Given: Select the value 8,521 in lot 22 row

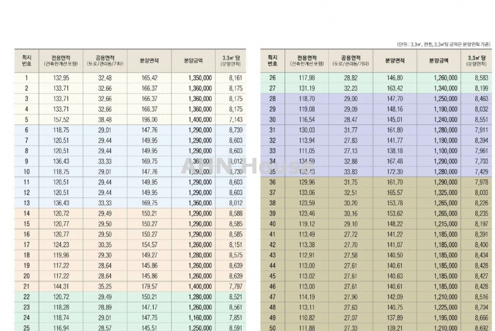Looking at the screenshot, I should [x=235, y=297].
